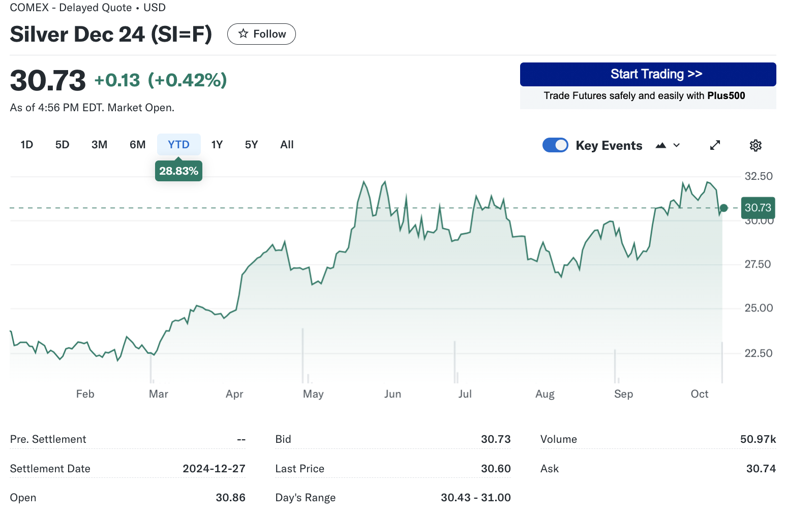785x518 pixels.
Task: Click the mountain chart type icon
Action: coord(661,145)
